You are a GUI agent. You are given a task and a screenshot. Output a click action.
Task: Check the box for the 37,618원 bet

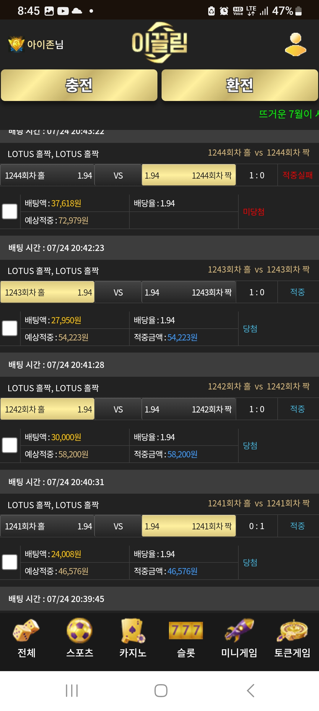[x=10, y=211]
